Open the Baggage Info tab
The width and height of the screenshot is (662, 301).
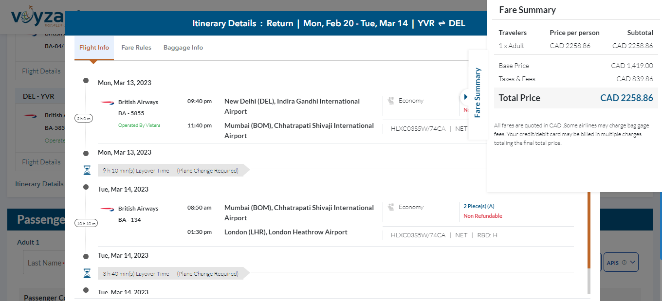point(183,48)
